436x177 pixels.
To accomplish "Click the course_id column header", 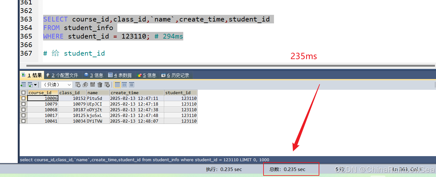I will (x=43, y=93).
